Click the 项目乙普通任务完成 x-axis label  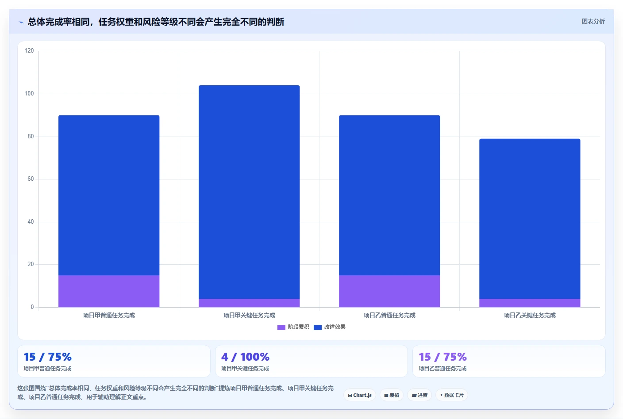point(389,315)
